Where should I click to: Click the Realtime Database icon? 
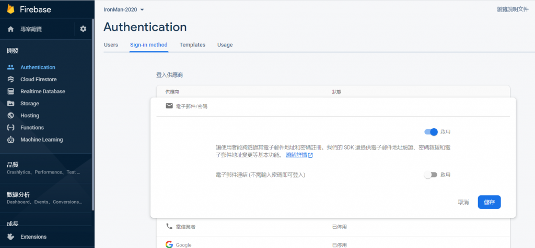coord(10,92)
